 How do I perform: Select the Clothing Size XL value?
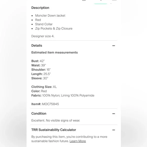click(44, 87)
